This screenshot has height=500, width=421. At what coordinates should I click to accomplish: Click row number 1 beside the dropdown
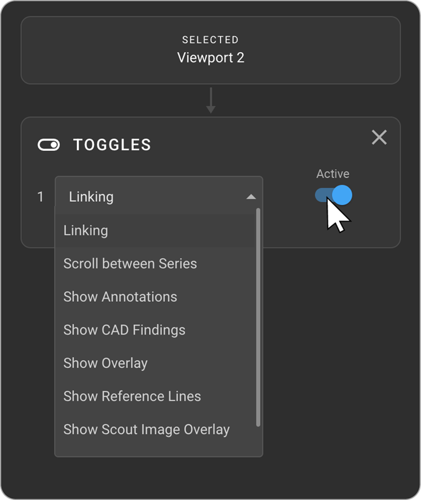point(41,197)
